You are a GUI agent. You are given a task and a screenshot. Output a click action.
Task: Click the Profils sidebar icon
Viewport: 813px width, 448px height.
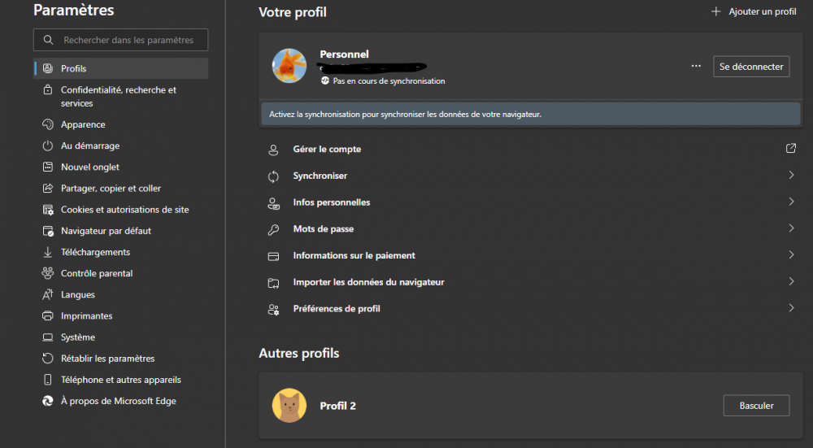(x=48, y=68)
